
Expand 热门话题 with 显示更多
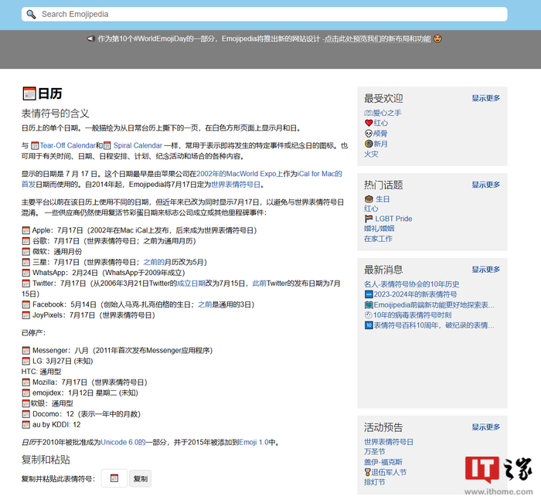[486, 185]
